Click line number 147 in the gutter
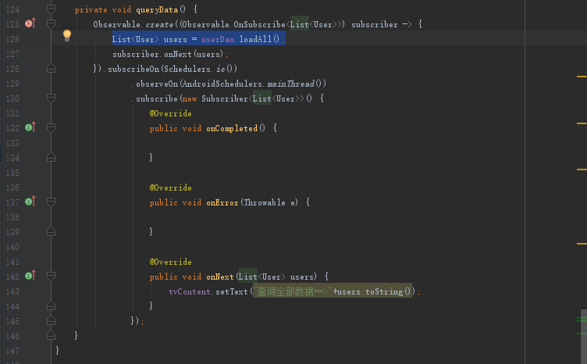 12,351
